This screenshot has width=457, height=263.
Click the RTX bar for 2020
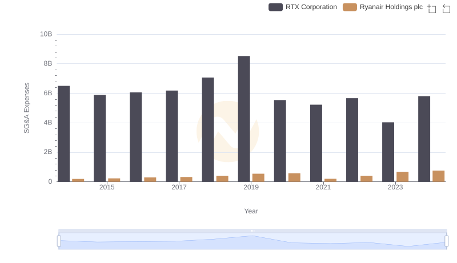(280, 141)
